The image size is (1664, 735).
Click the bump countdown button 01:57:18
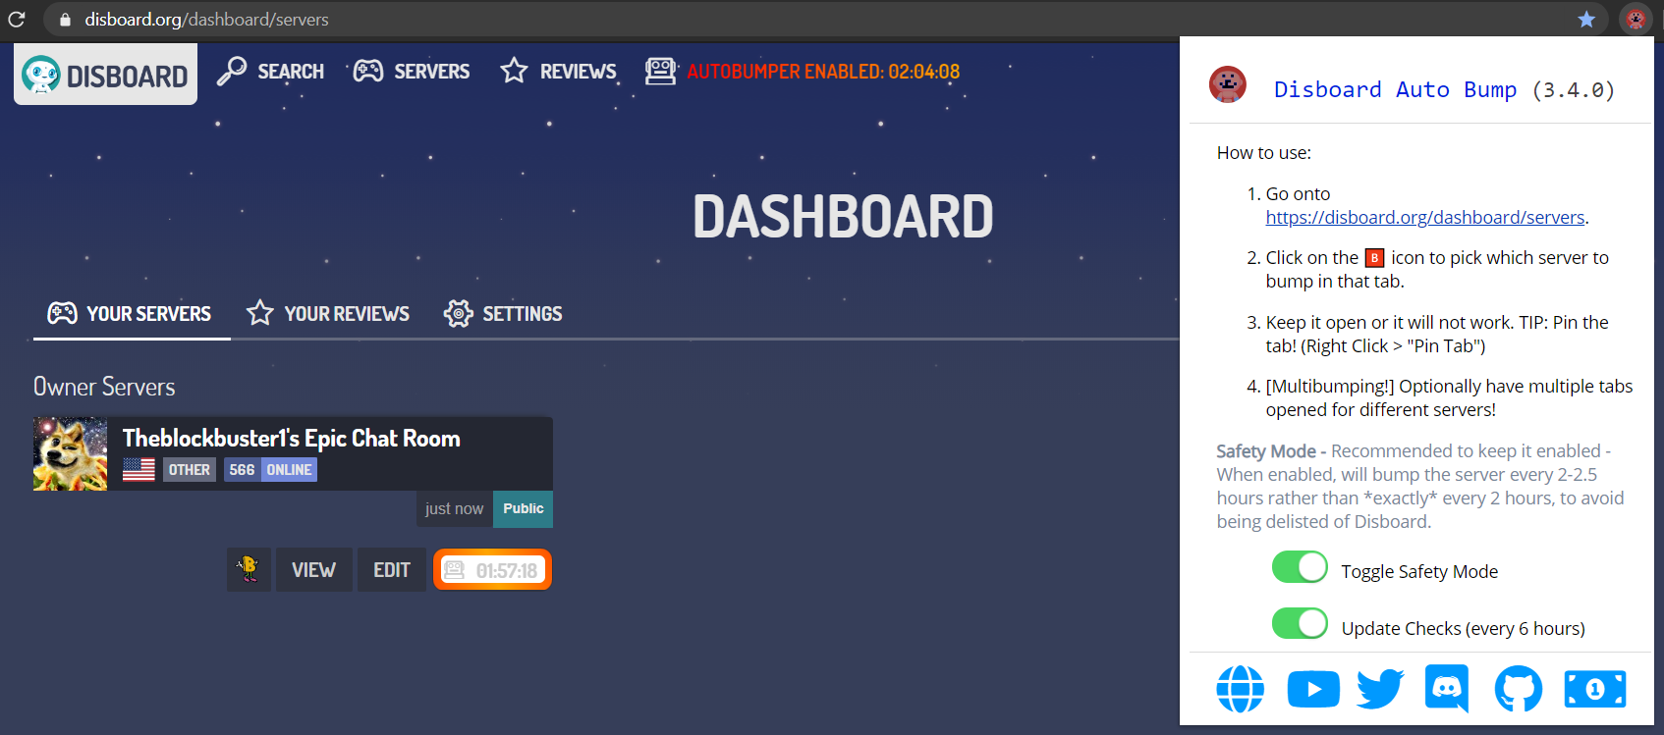tap(492, 570)
